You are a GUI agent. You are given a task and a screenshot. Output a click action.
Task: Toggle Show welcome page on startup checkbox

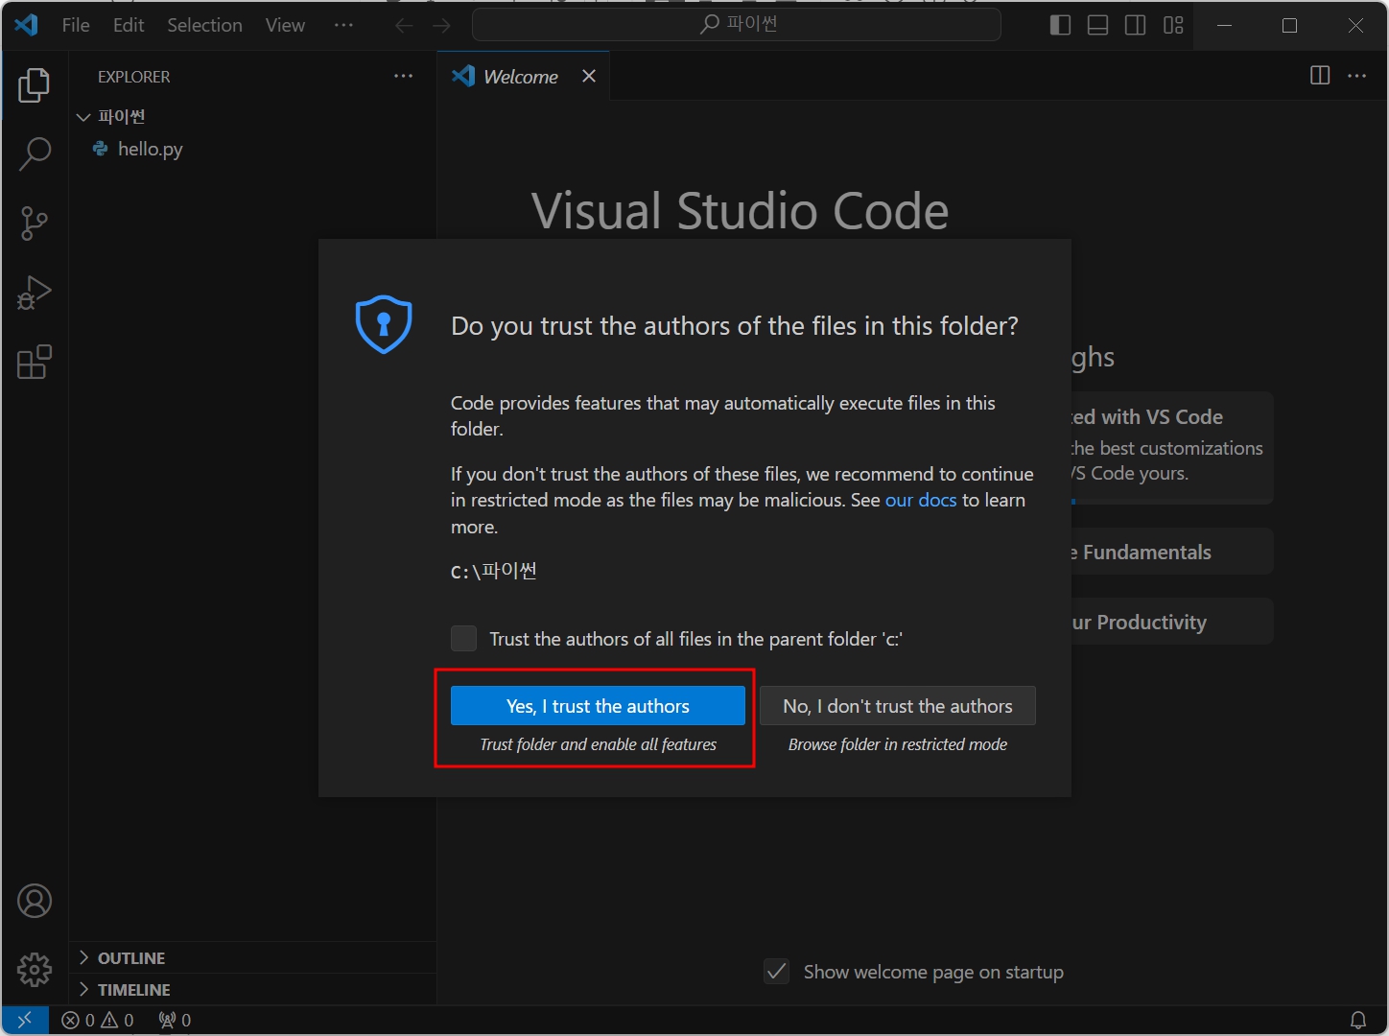[x=777, y=972]
